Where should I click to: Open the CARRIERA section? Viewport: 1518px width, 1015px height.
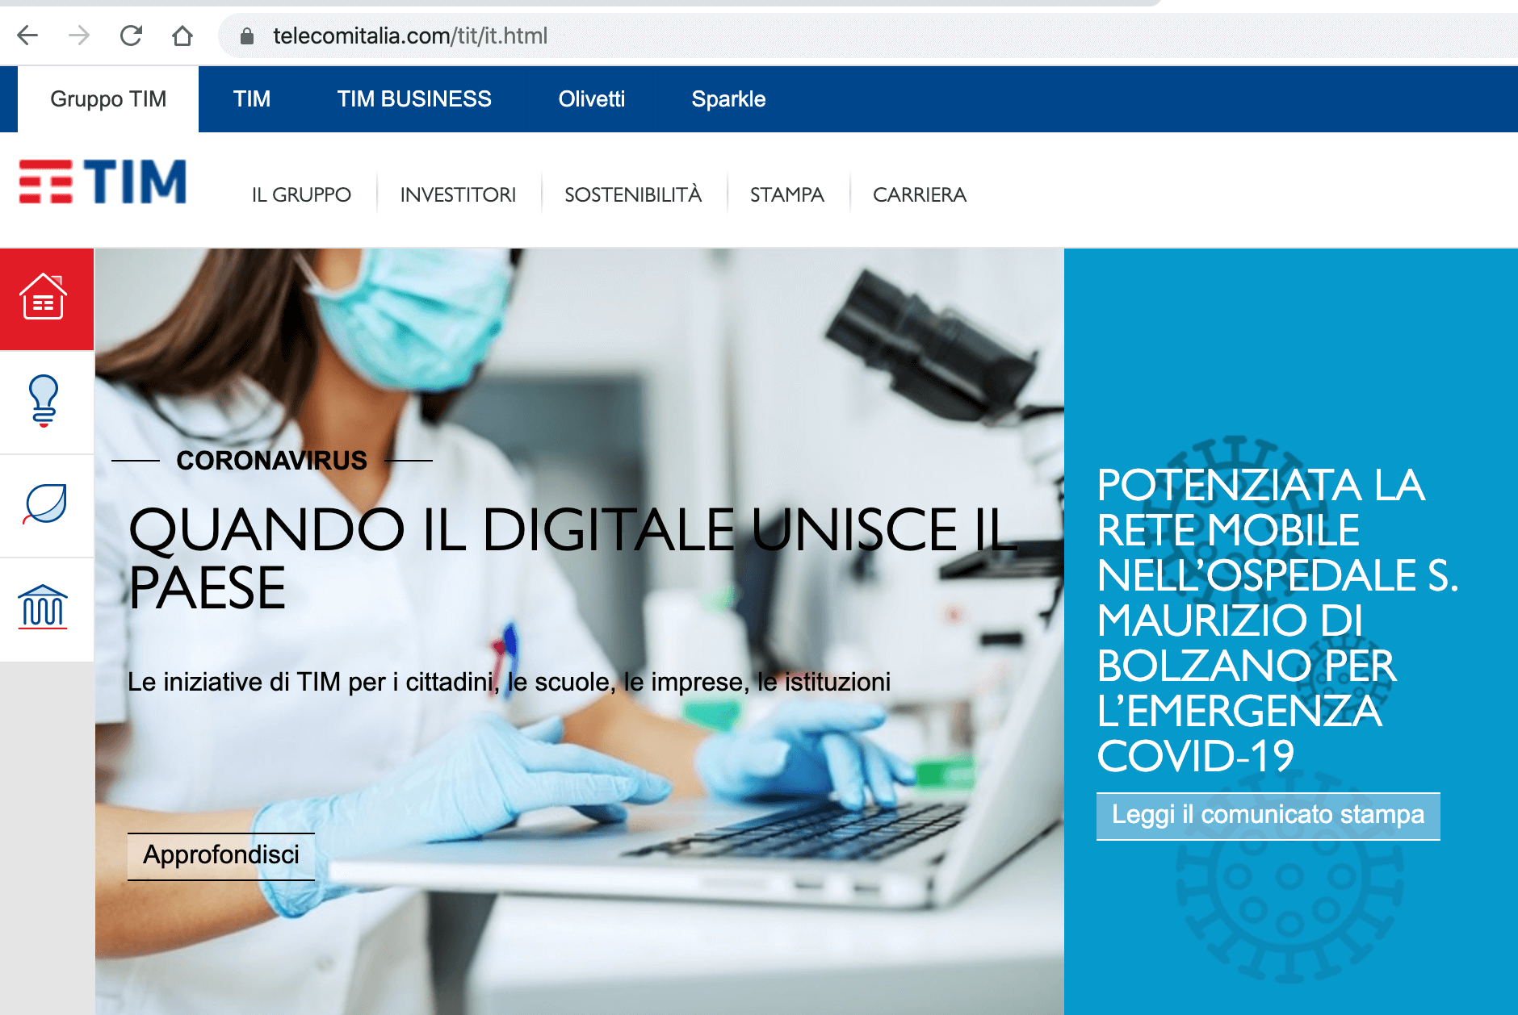(919, 194)
